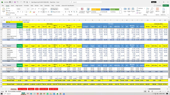The image size is (170, 95).
Task: Expand the cell styles gallery
Action: click(120, 10)
